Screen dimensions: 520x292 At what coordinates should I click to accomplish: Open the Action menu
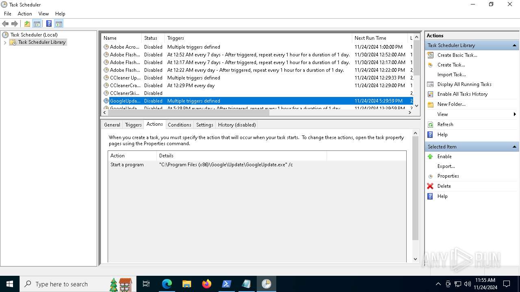(x=25, y=14)
